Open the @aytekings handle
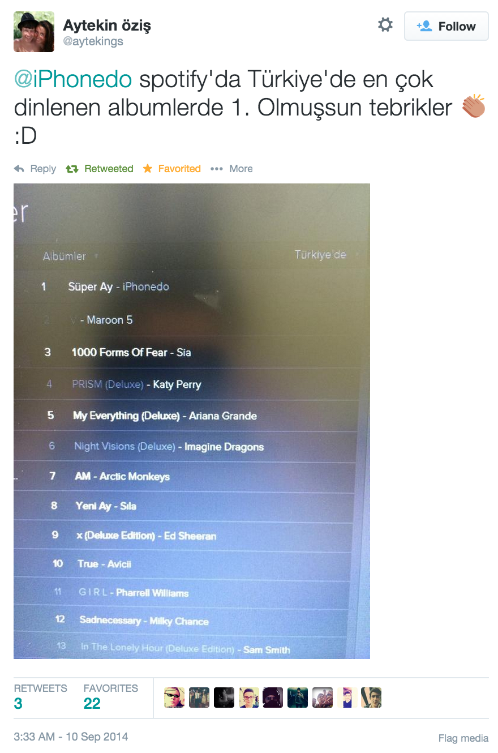This screenshot has width=498, height=753. click(93, 41)
